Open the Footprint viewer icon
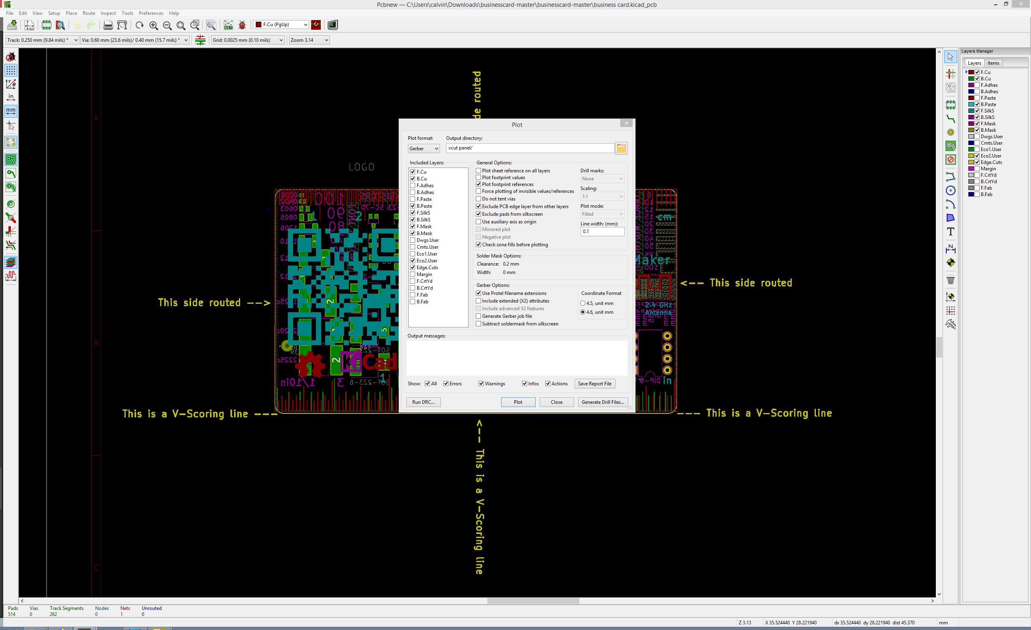The height and width of the screenshot is (630, 1031). click(61, 25)
